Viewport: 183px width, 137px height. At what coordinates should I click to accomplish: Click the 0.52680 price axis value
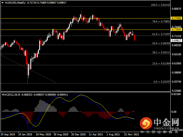176,91
